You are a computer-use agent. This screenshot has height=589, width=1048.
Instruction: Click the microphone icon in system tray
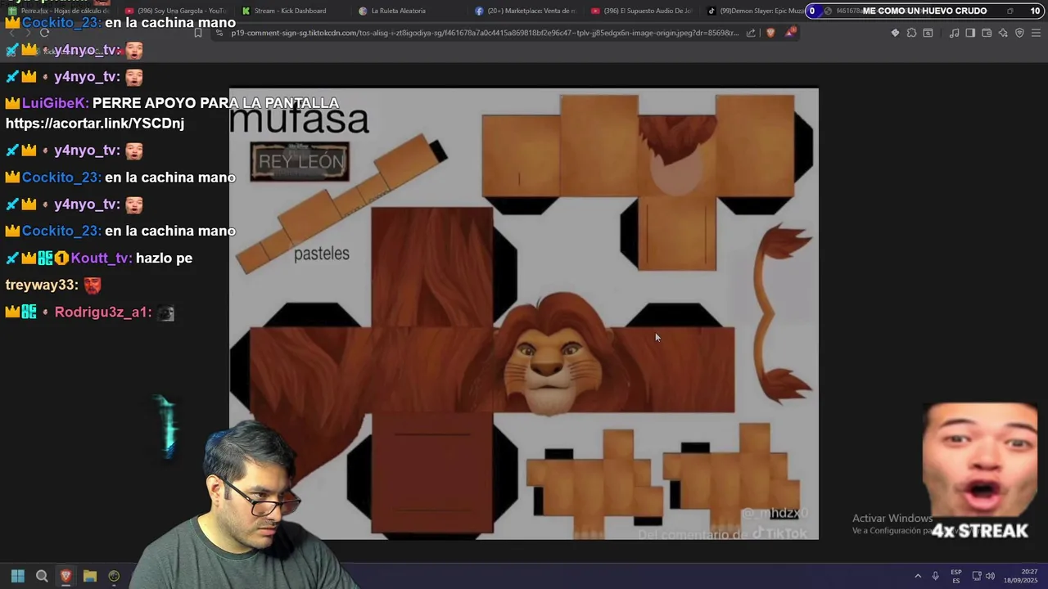click(x=935, y=576)
